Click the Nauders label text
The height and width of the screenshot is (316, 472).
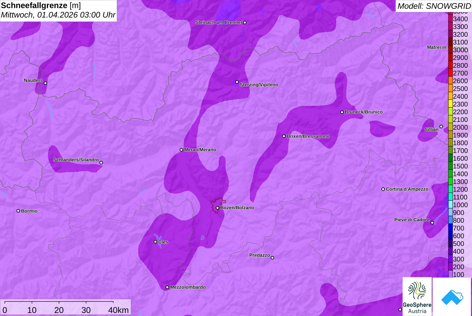point(33,80)
